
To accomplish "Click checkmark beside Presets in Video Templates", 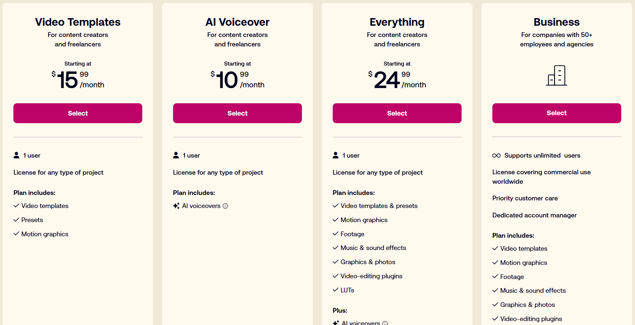I will tap(16, 220).
